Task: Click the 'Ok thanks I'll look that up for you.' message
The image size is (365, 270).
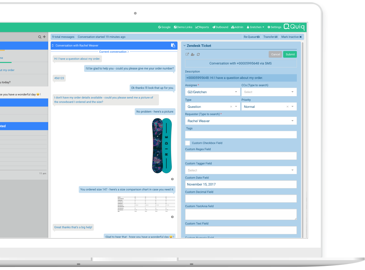Action: pyautogui.click(x=153, y=88)
